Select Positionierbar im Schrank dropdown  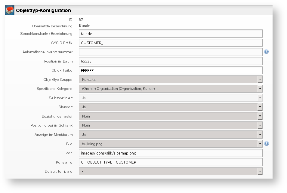[x=171, y=125]
